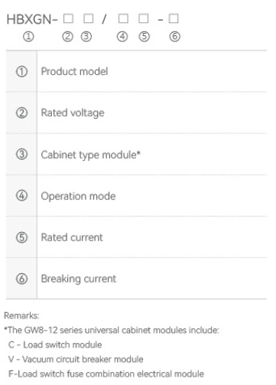
Task: Click the circled number 2 in model code
Action: coord(67,37)
